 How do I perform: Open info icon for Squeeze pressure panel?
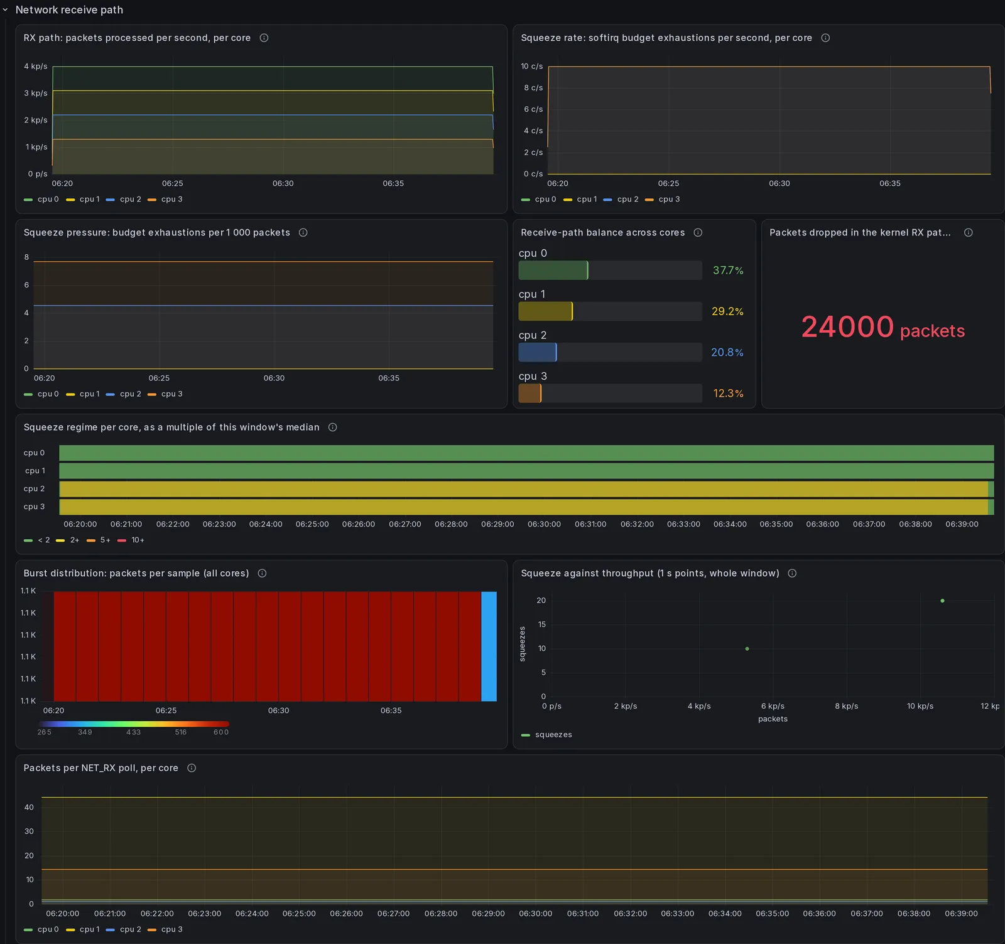pyautogui.click(x=303, y=233)
